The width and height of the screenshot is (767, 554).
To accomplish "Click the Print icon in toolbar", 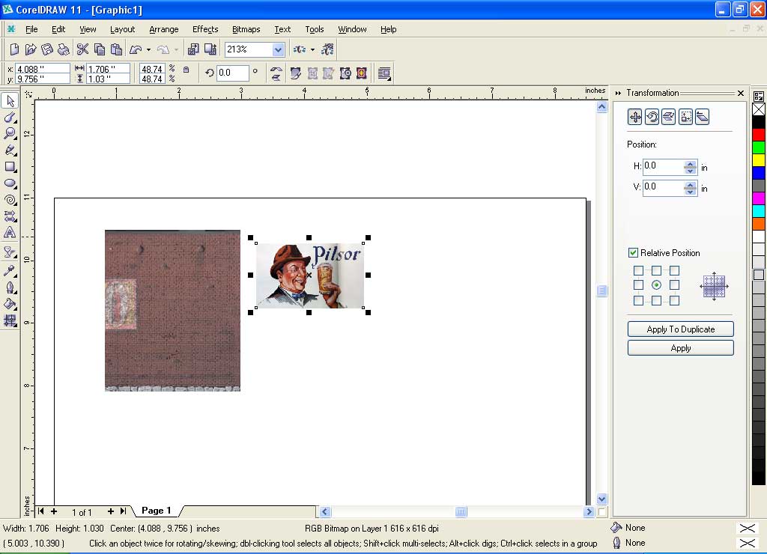I will [x=64, y=50].
